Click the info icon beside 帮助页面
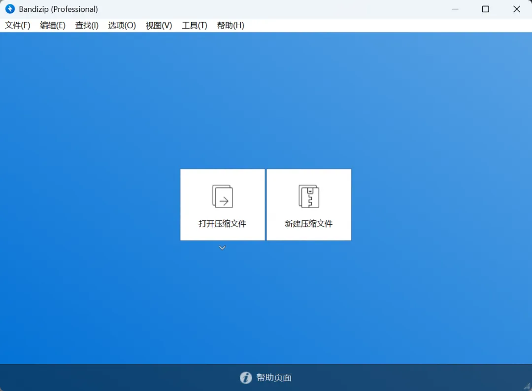Image resolution: width=532 pixels, height=391 pixels. pyautogui.click(x=246, y=377)
